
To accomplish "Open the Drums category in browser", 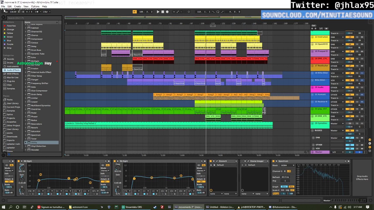I will click(x=10, y=63).
